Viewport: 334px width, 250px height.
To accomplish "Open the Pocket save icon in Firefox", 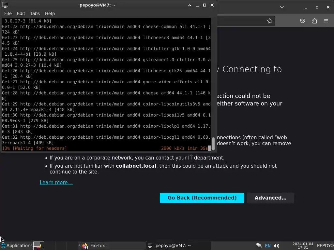I will click(x=303, y=21).
